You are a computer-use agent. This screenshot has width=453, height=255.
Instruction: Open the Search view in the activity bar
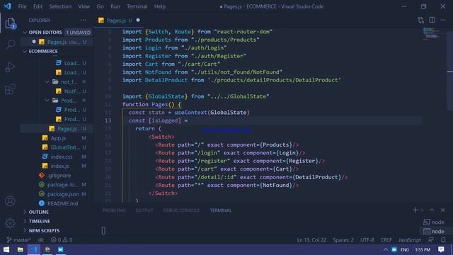coord(11,45)
